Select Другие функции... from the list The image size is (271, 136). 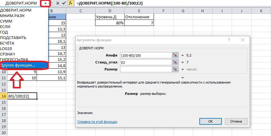click(x=18, y=65)
